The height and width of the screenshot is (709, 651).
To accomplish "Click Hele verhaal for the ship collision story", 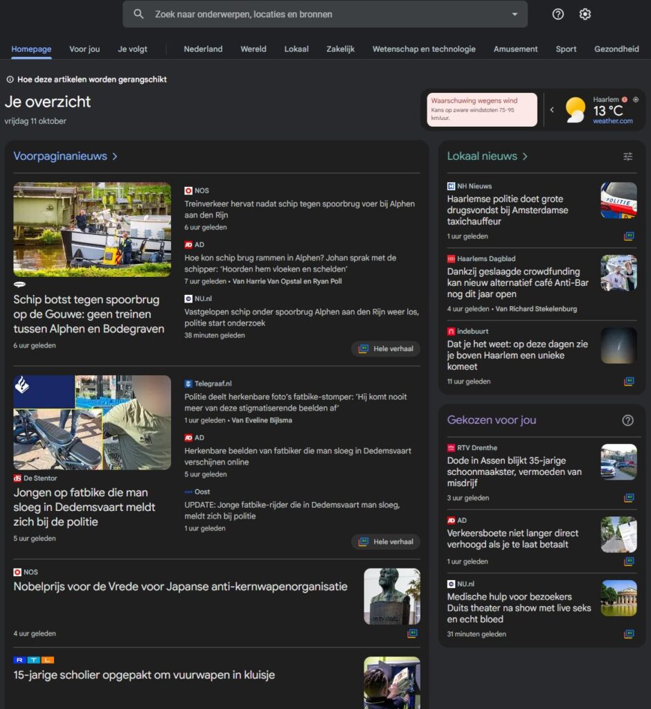I will (386, 349).
